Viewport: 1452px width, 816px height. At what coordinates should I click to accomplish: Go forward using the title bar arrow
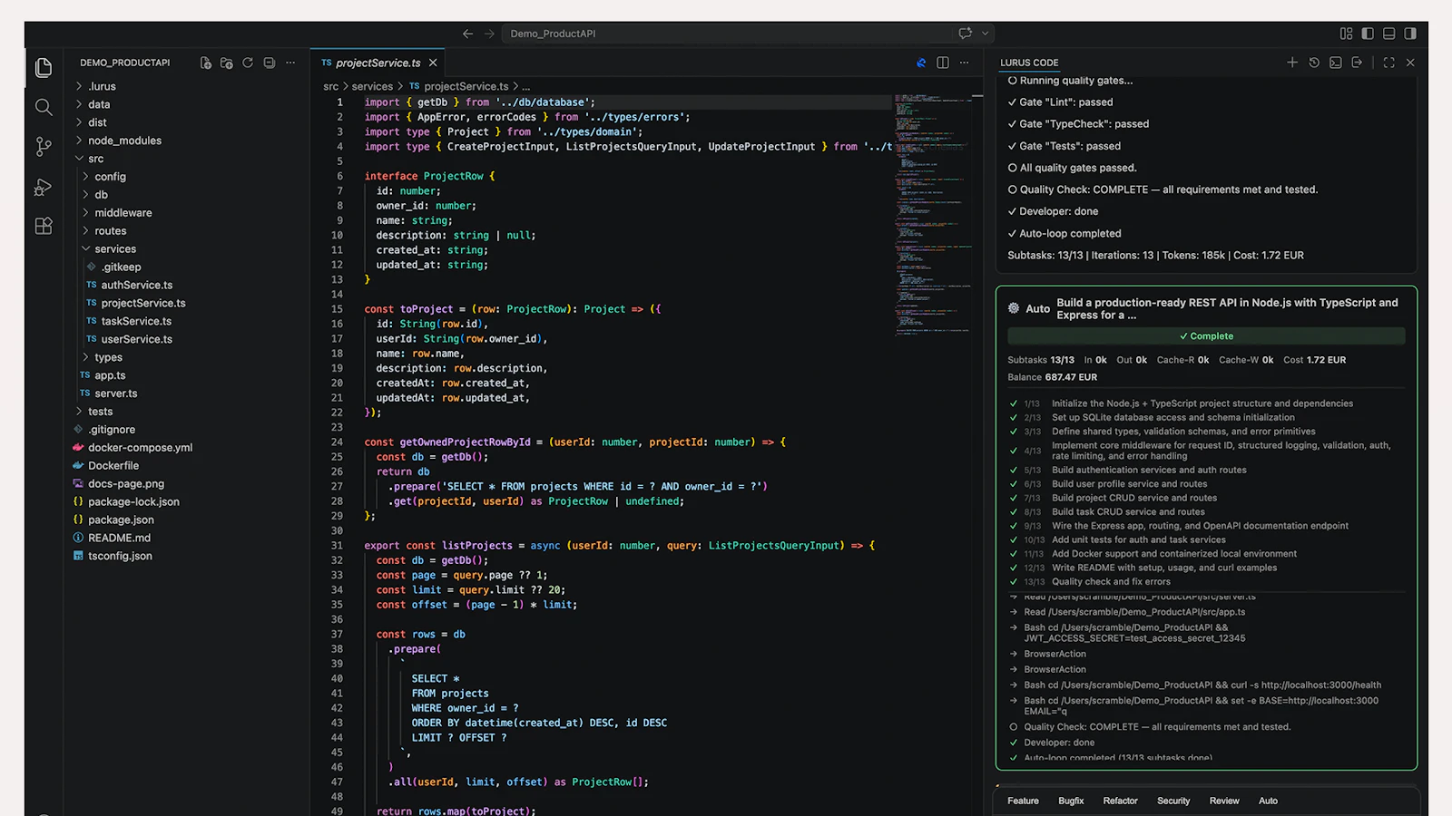[489, 34]
